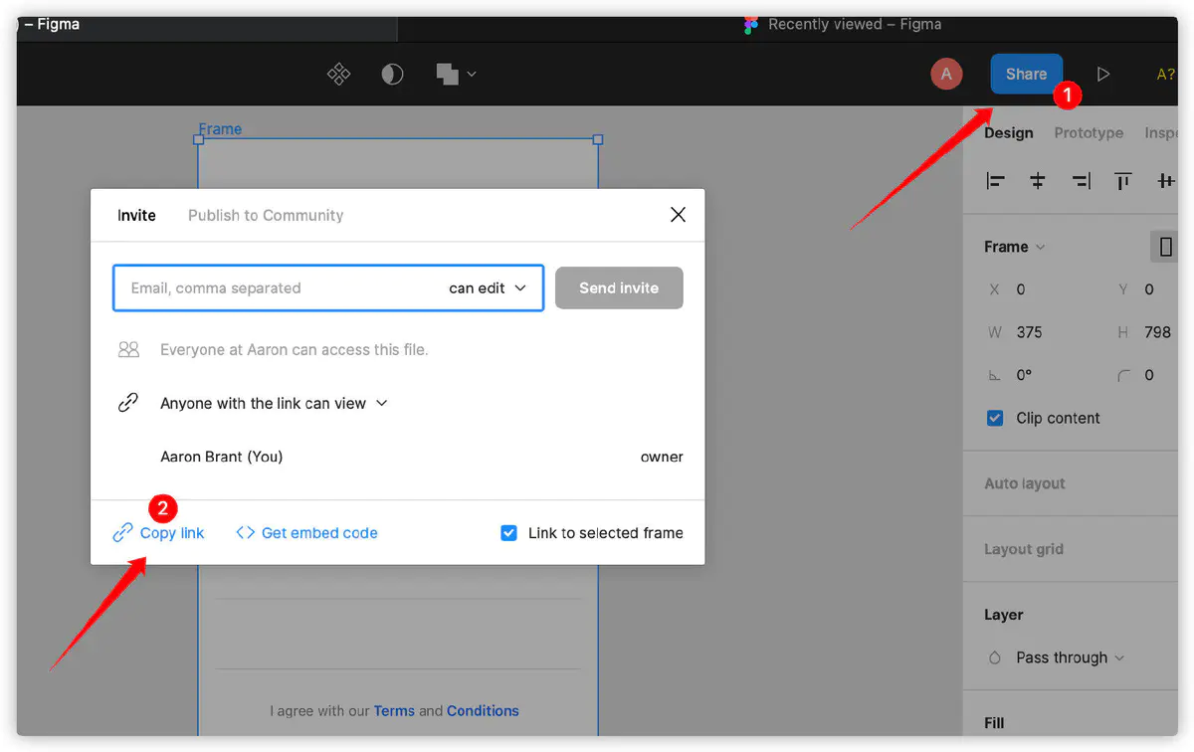Click the Send invite button
The width and height of the screenshot is (1194, 752).
click(x=619, y=287)
